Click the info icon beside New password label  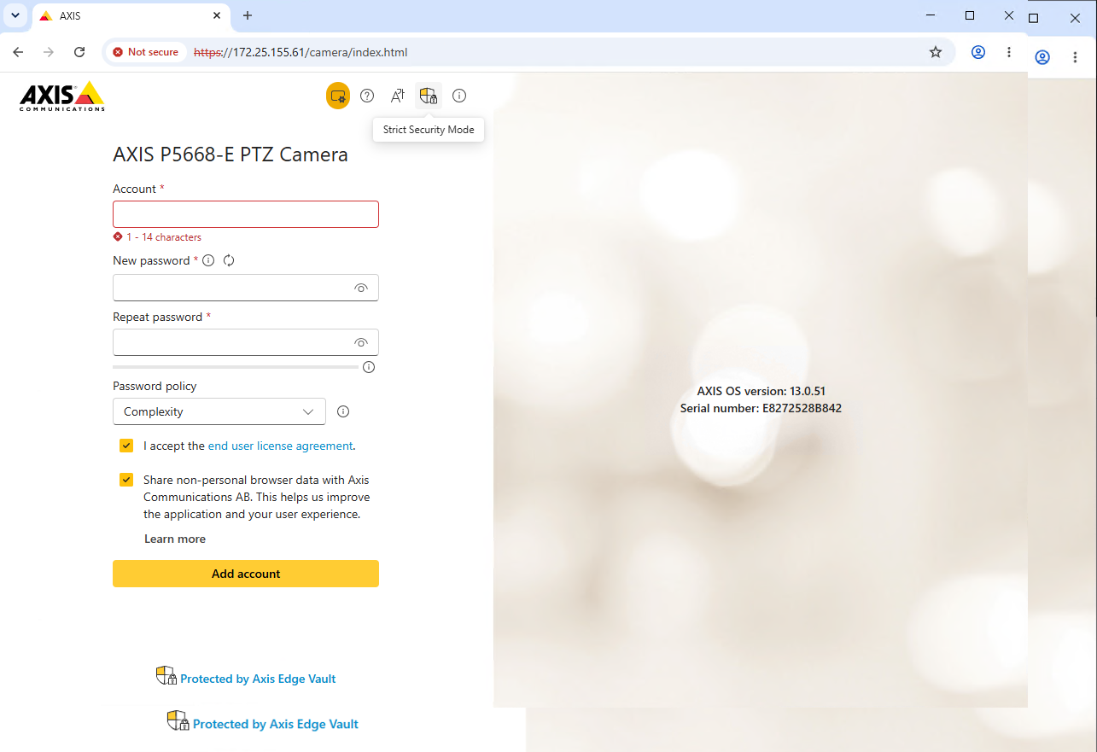pos(208,260)
